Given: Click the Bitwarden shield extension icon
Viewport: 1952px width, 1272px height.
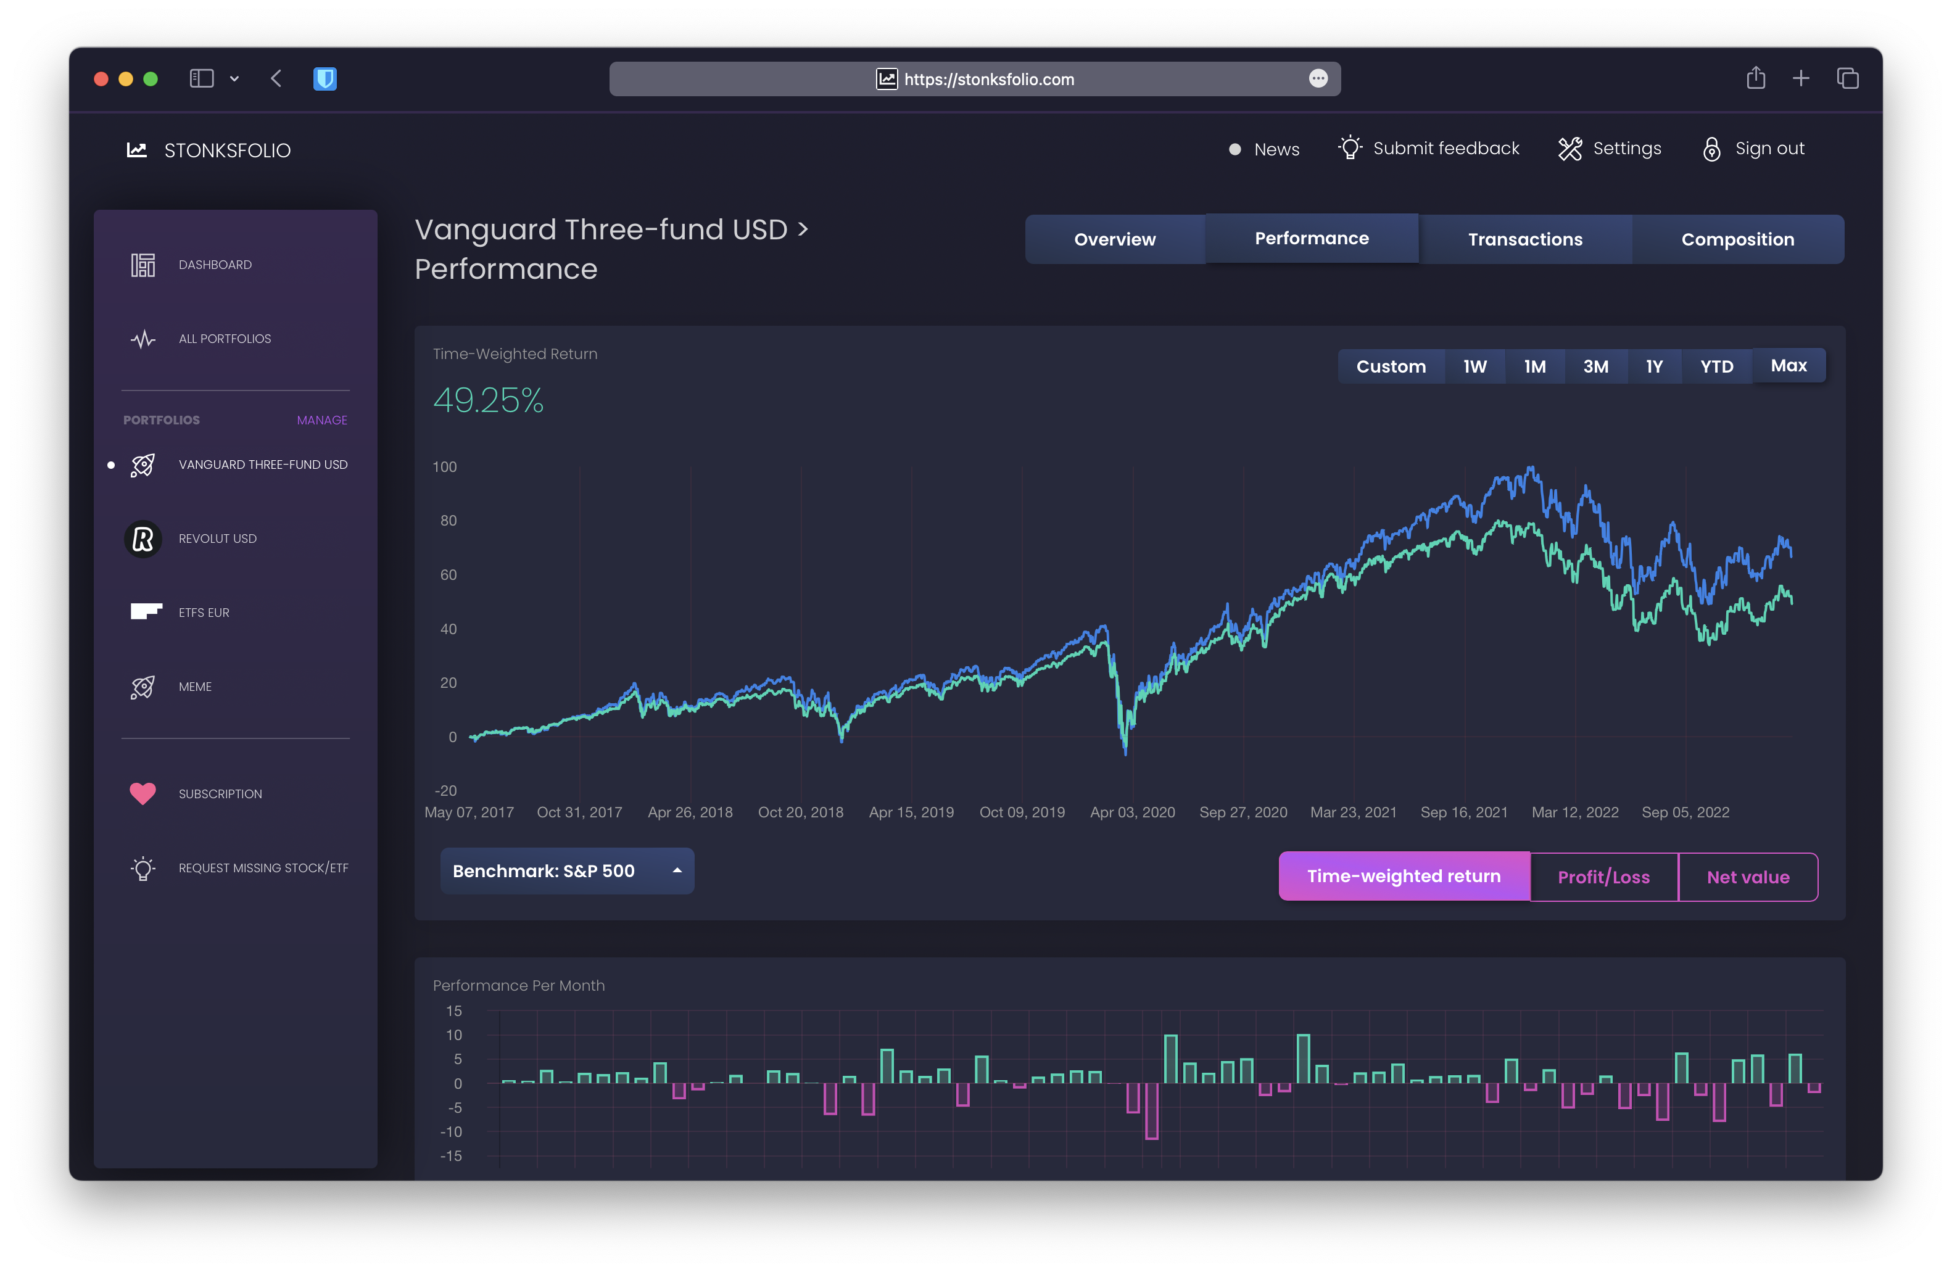Looking at the screenshot, I should (x=325, y=79).
